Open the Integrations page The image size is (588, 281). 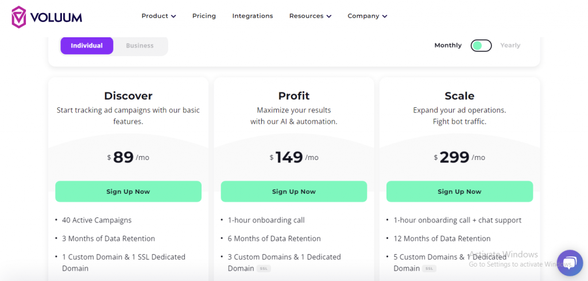[253, 16]
